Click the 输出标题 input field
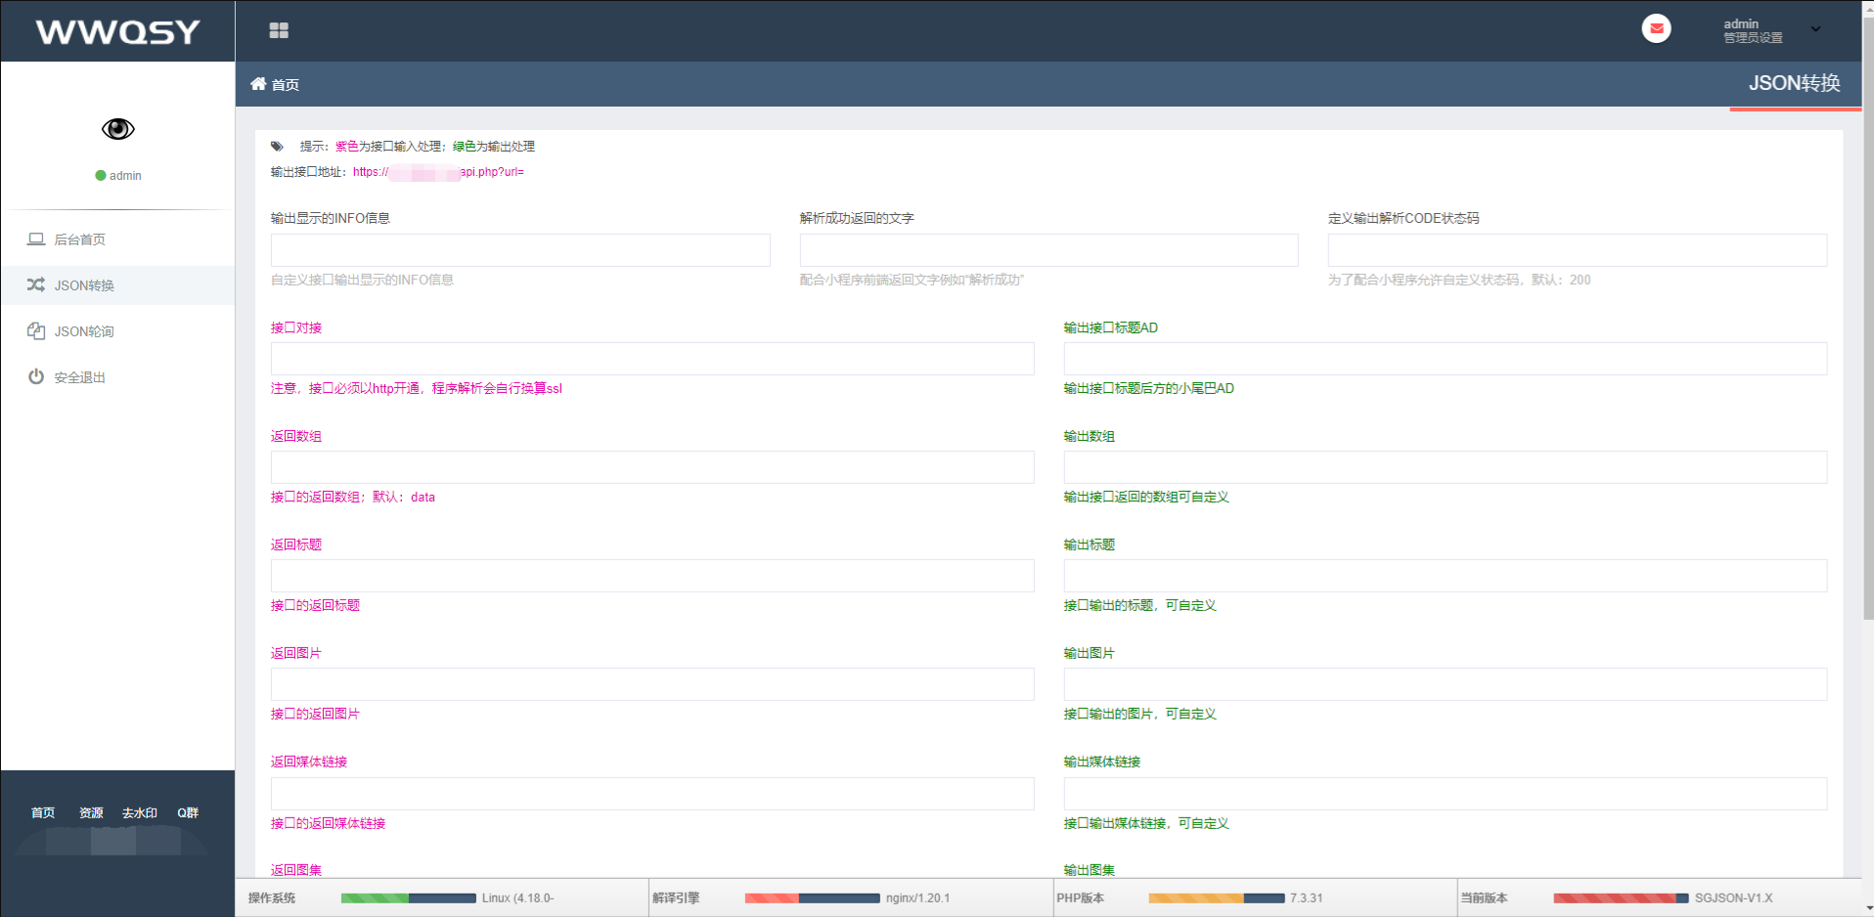The width and height of the screenshot is (1874, 917). point(1445,576)
